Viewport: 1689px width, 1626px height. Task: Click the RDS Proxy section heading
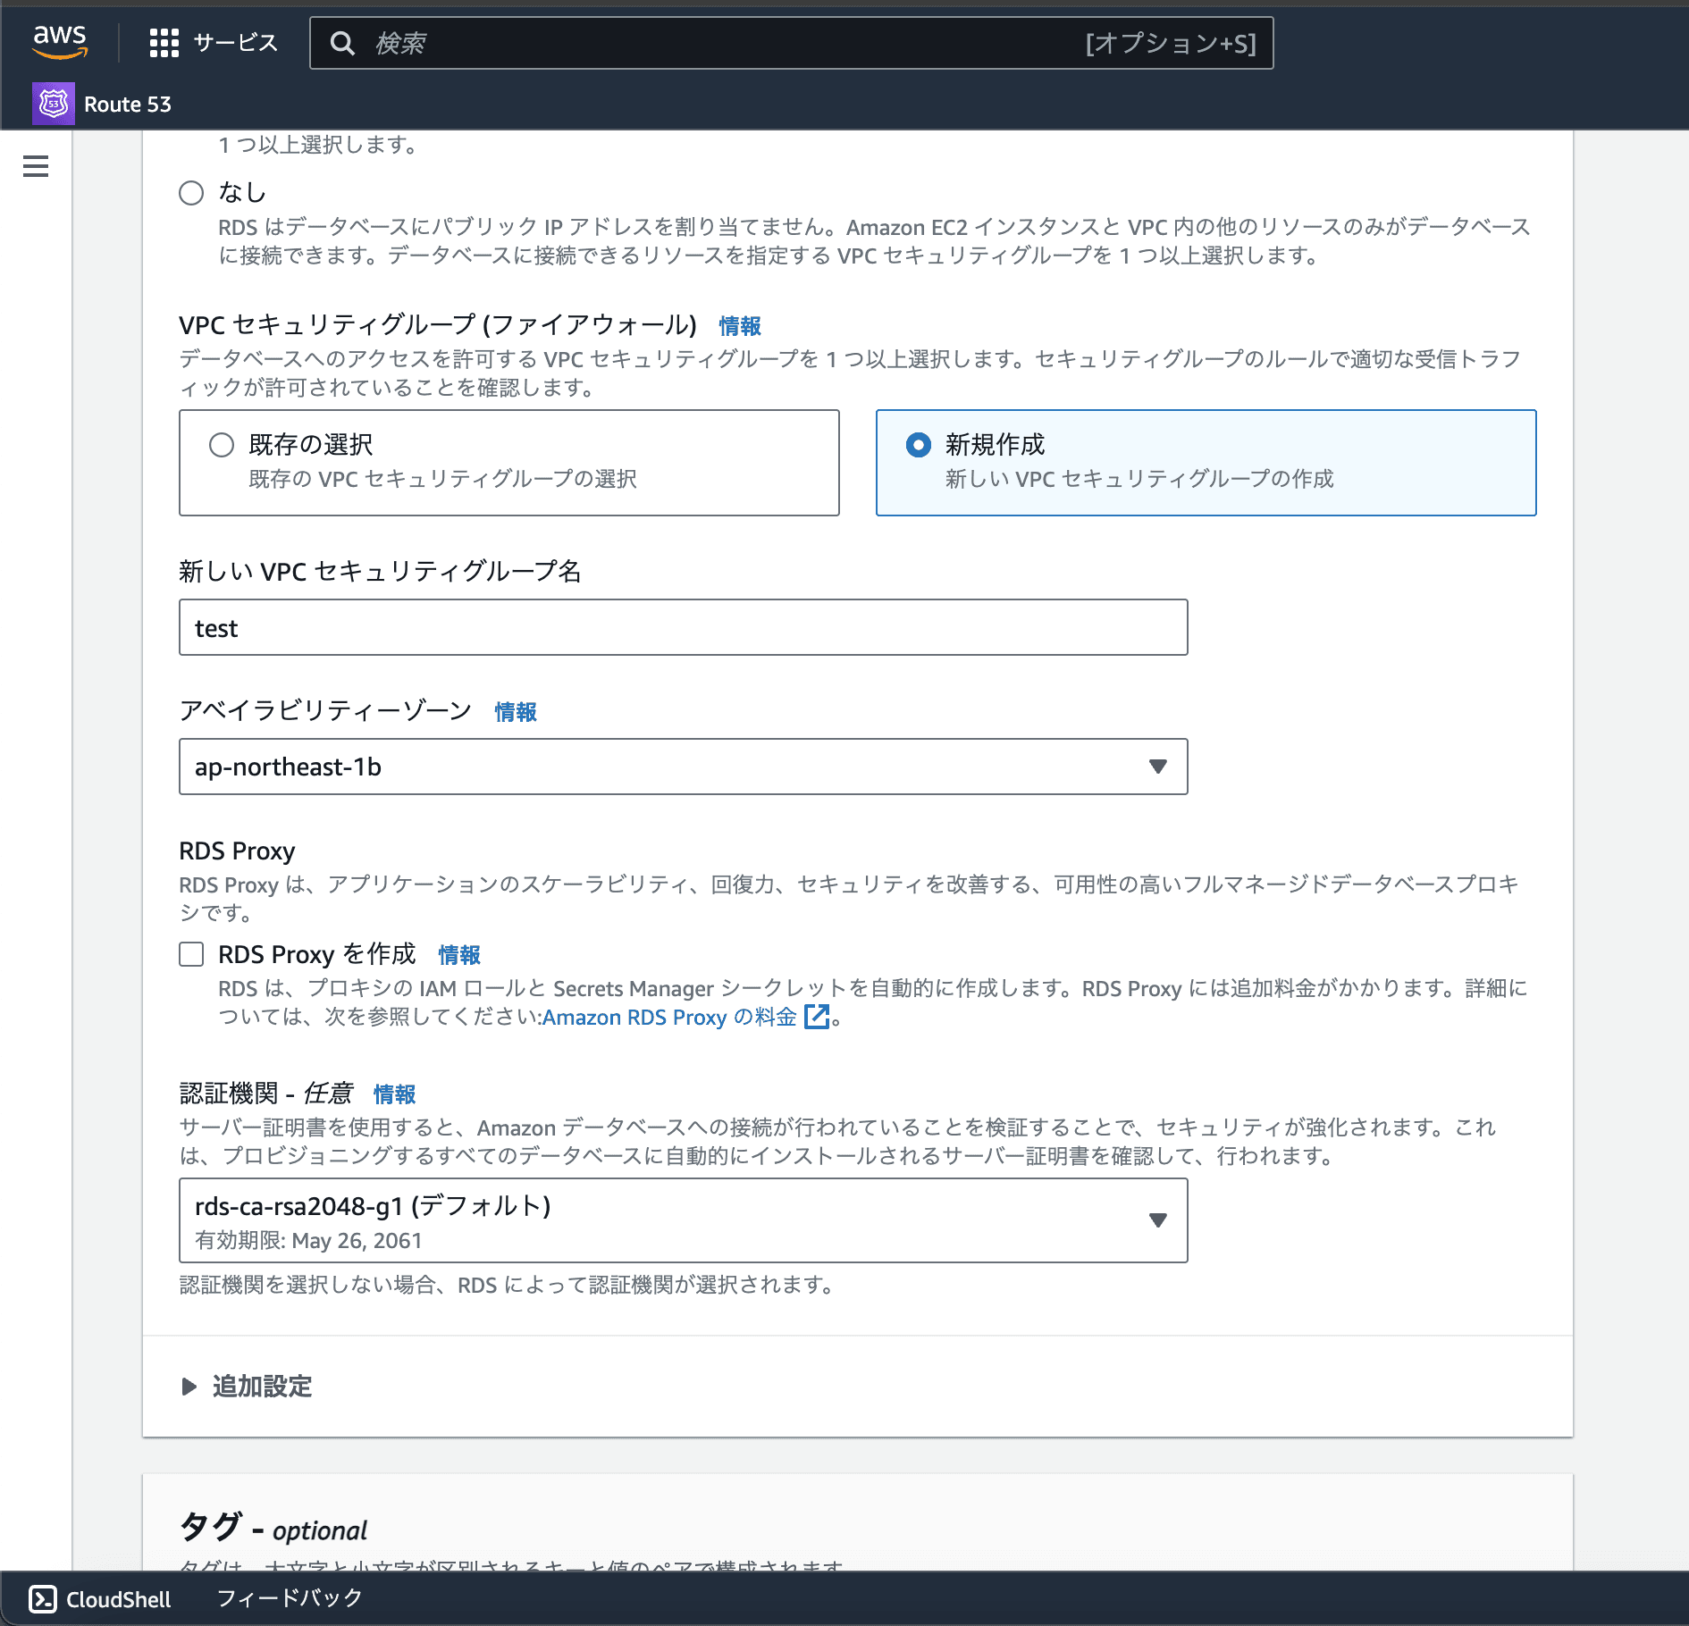click(x=237, y=851)
